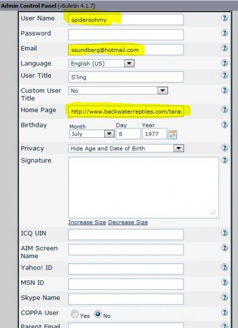Image resolution: width=238 pixels, height=328 pixels.
Task: Open help icon for Home Page
Action: 224,109
